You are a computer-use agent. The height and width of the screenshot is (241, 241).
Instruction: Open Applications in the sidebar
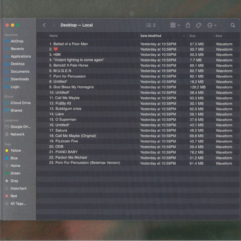pos(18,56)
